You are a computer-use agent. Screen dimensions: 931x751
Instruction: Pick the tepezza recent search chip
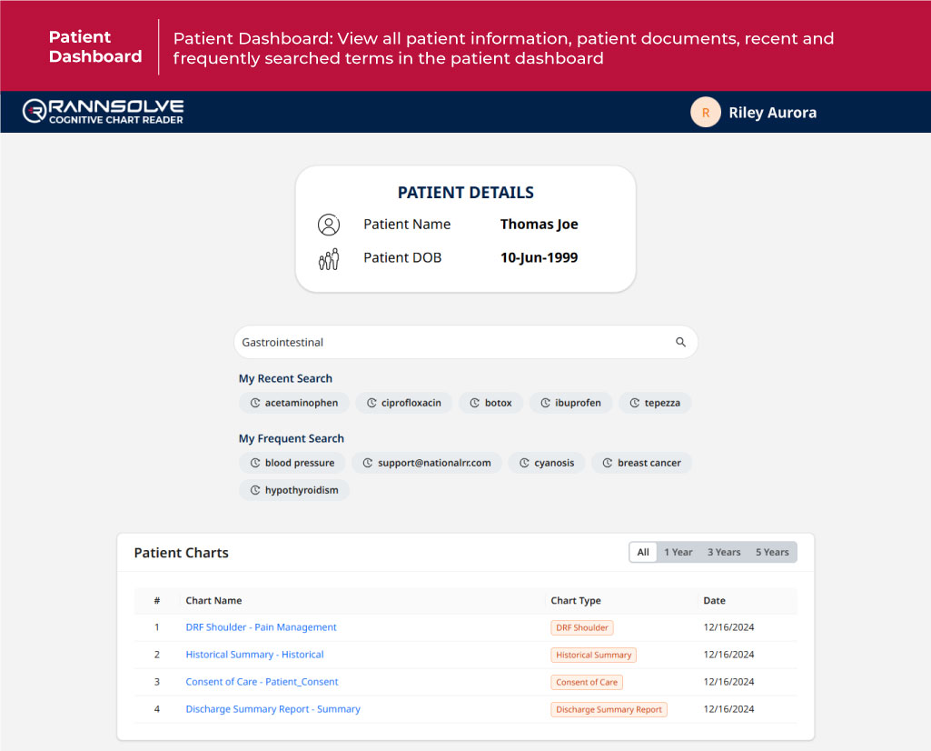pyautogui.click(x=654, y=403)
